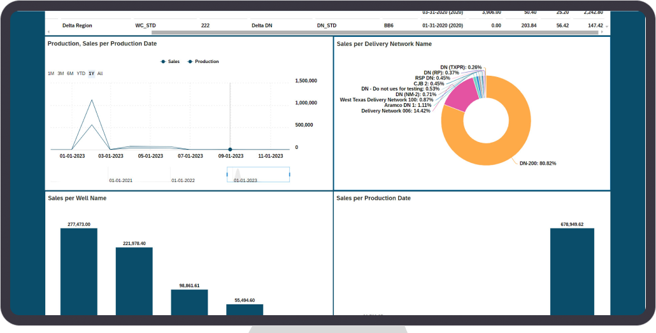Show All dates in range selector
The image size is (656, 333).
[x=100, y=74]
